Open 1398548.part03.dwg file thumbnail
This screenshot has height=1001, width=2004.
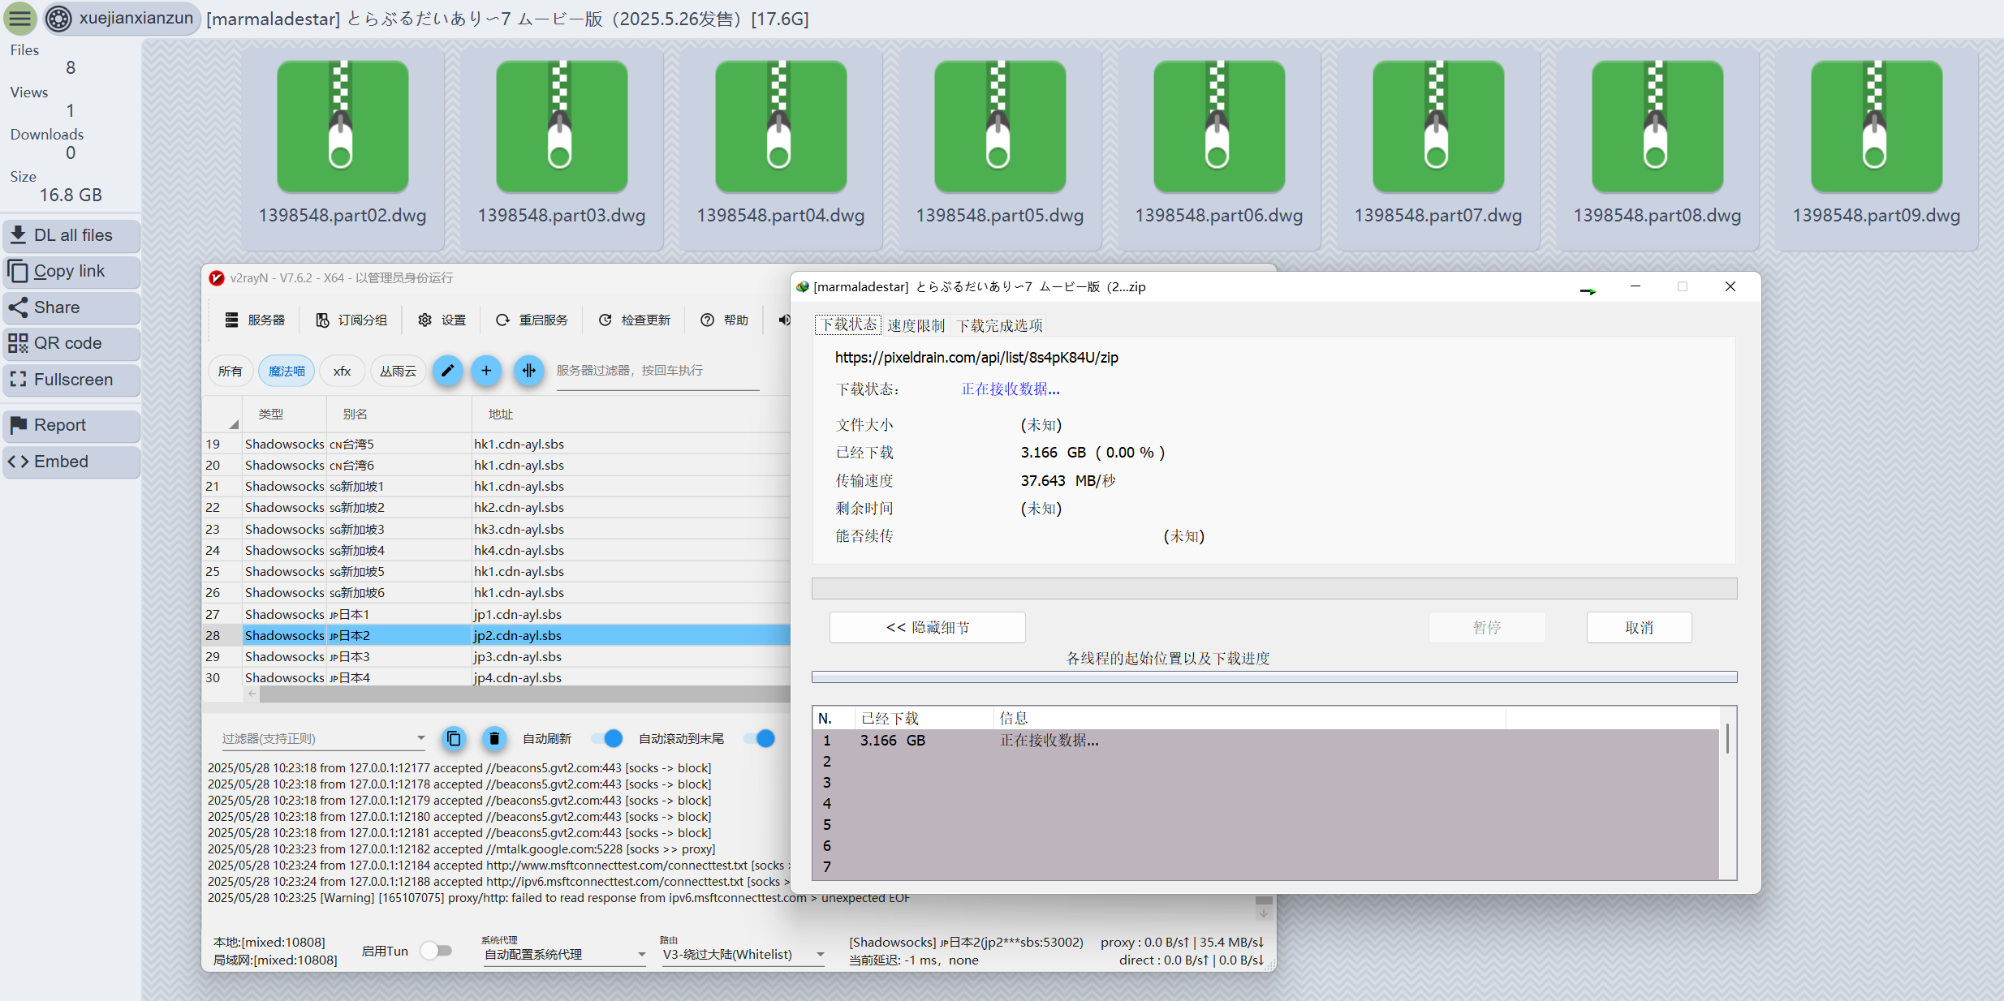(562, 148)
